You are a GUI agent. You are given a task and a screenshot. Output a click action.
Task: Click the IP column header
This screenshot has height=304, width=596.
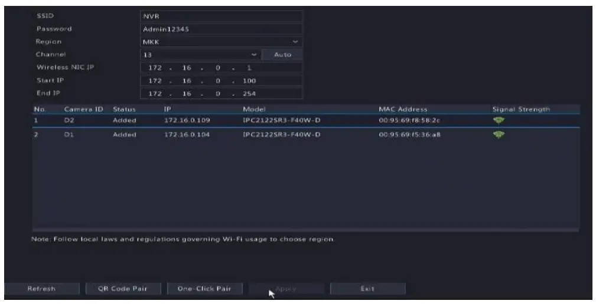tap(167, 109)
